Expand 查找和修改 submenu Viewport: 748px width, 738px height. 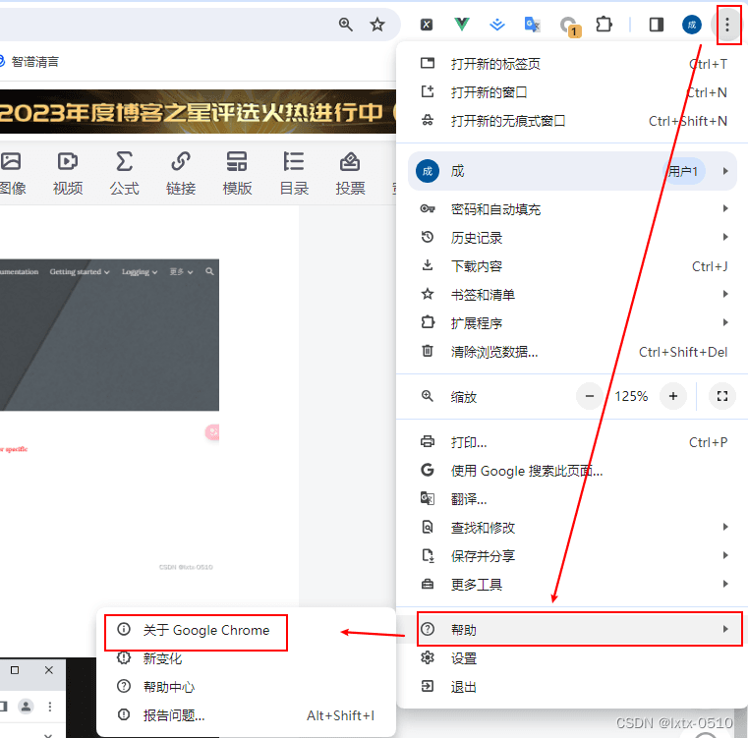tap(572, 527)
